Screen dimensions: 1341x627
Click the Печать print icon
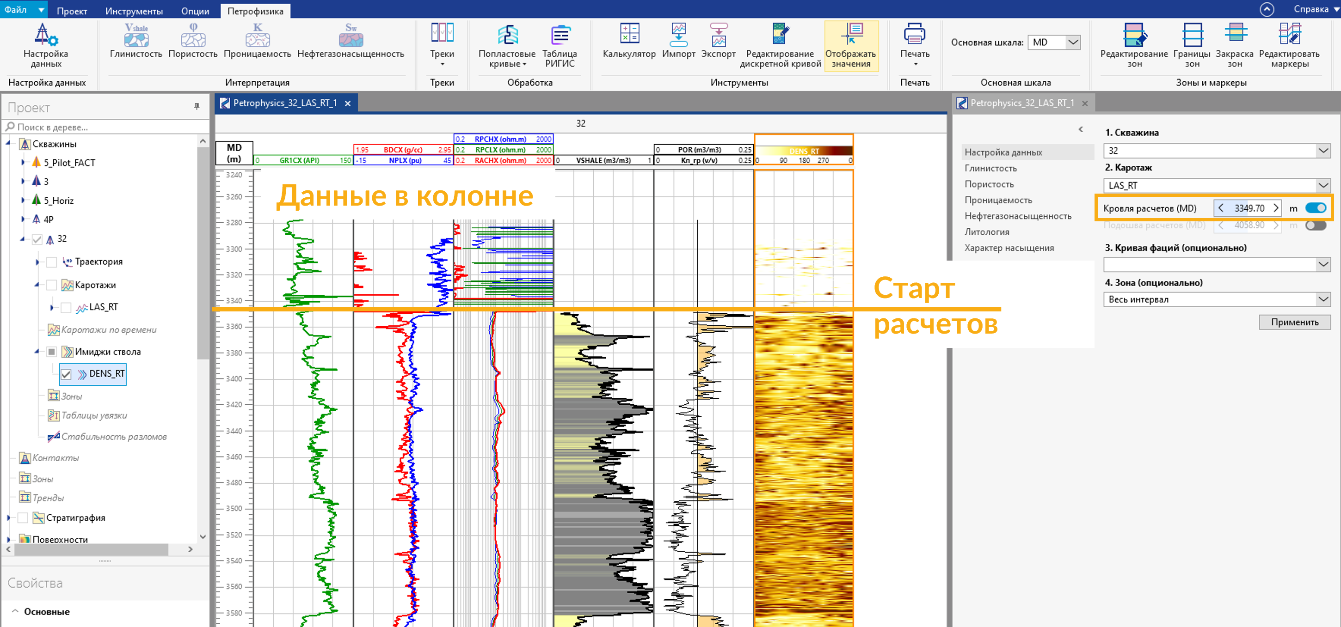pyautogui.click(x=914, y=34)
